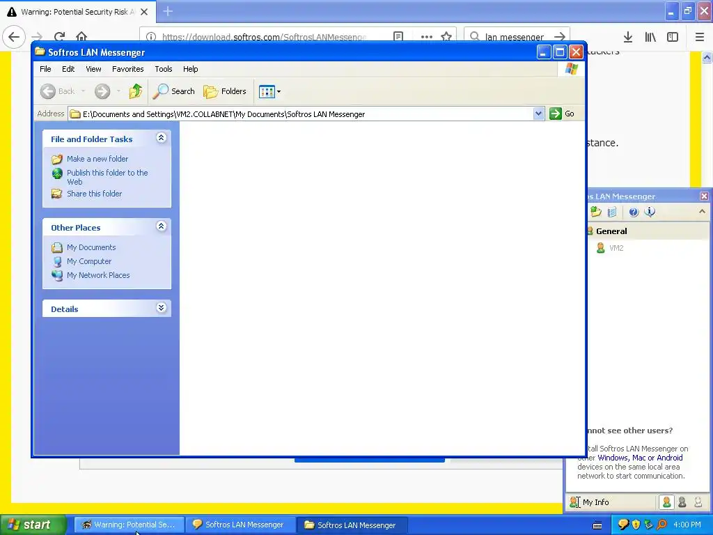Click the Publish to Web globe icon
713x535 pixels.
(57, 173)
